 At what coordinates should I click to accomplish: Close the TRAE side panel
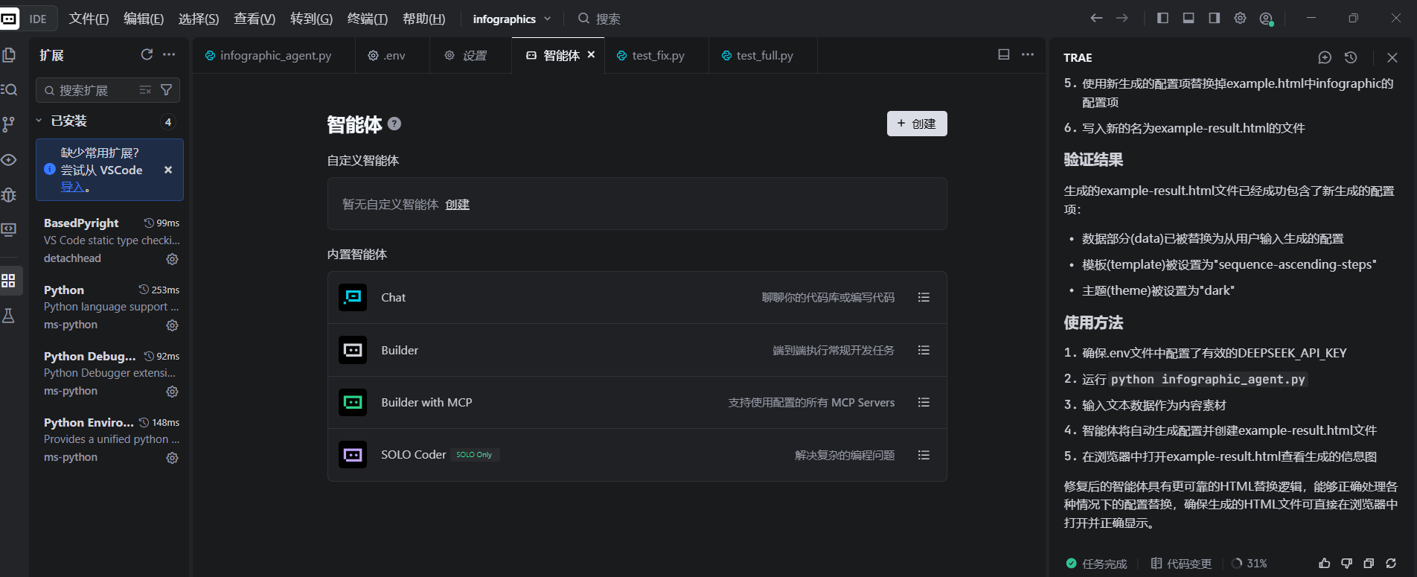click(1392, 57)
